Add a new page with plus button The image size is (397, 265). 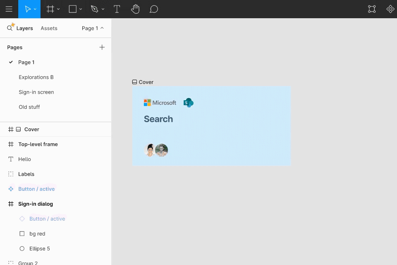[102, 47]
